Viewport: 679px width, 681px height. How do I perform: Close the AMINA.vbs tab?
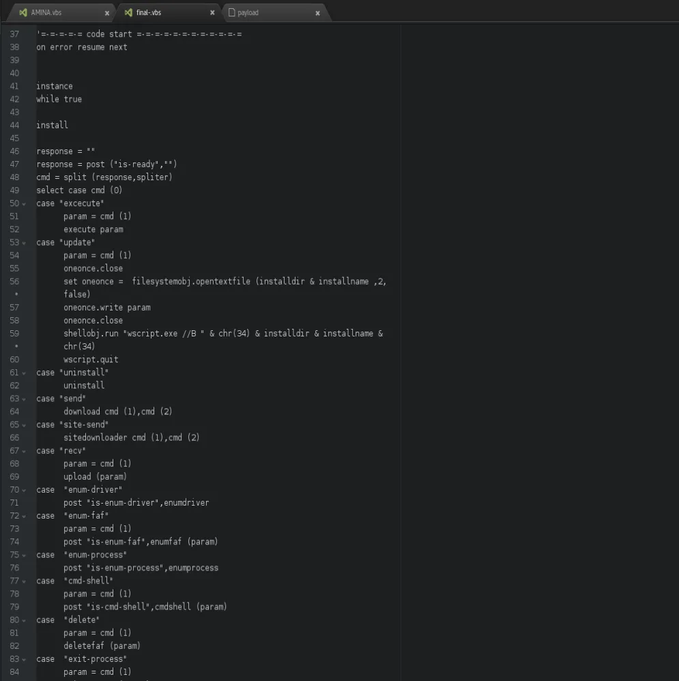(107, 13)
